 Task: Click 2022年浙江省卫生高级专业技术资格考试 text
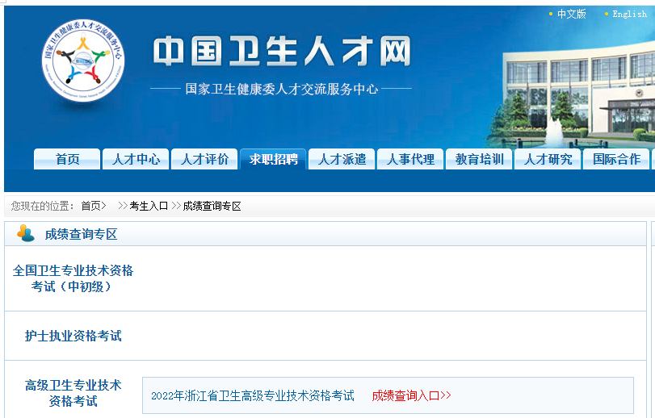click(252, 395)
